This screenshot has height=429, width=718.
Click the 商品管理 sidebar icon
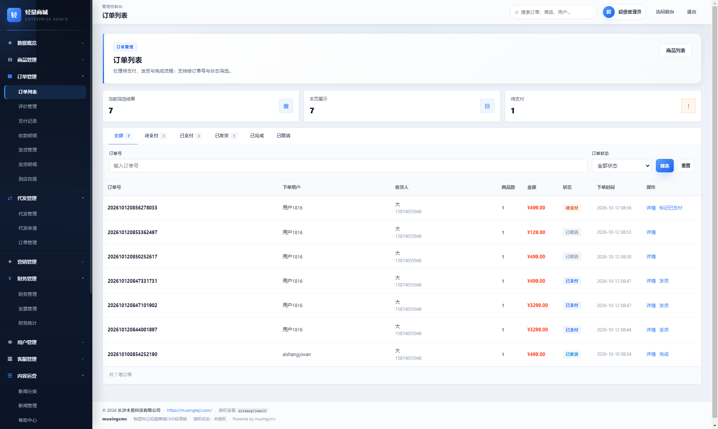(10, 60)
